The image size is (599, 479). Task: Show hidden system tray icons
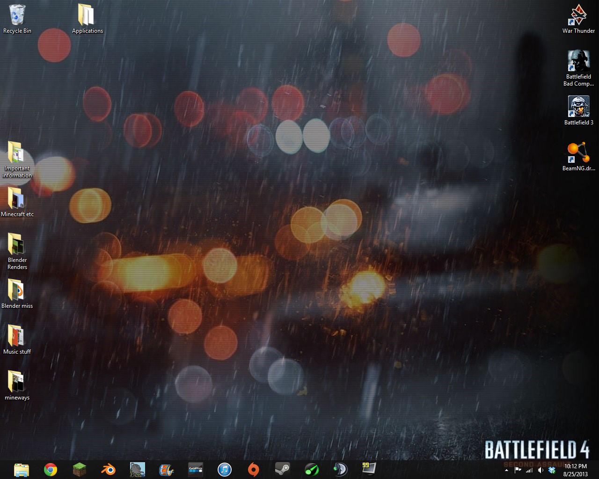(x=506, y=470)
